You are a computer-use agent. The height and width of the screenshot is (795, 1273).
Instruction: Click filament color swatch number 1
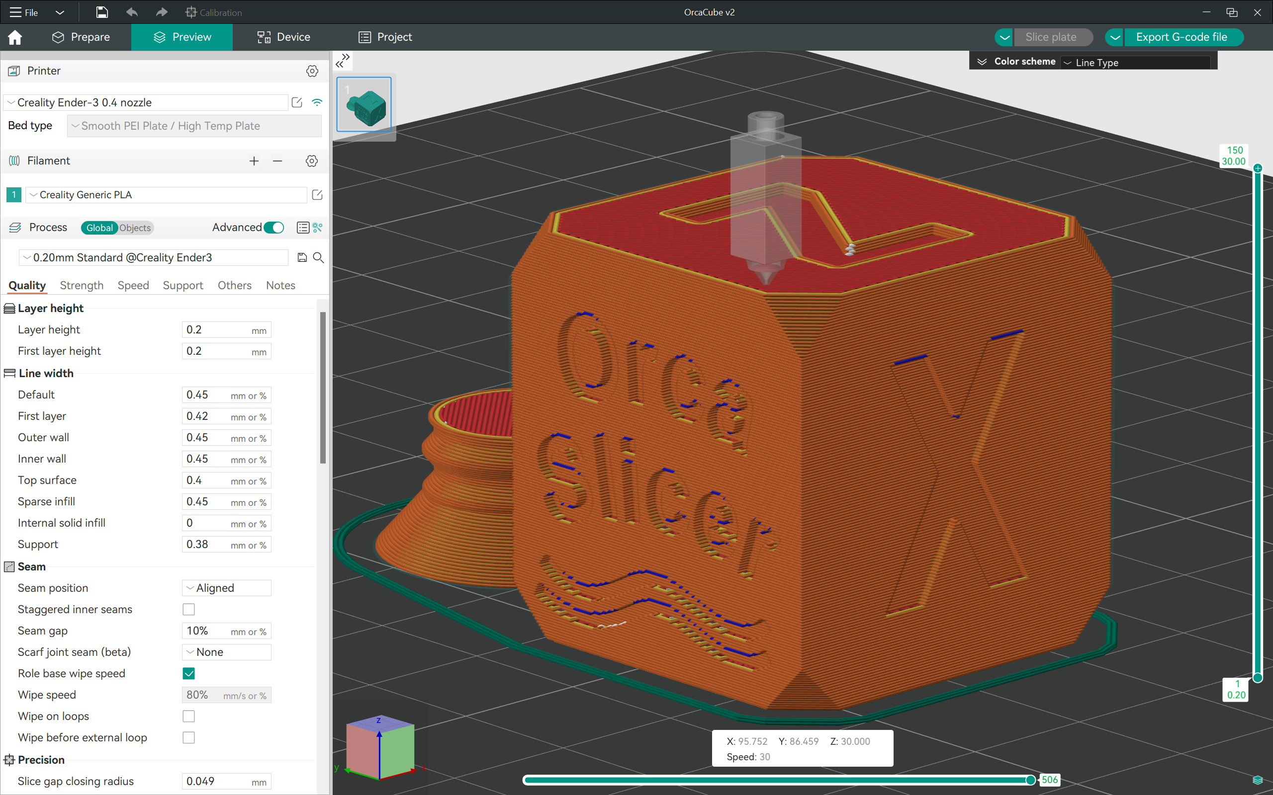pyautogui.click(x=14, y=195)
